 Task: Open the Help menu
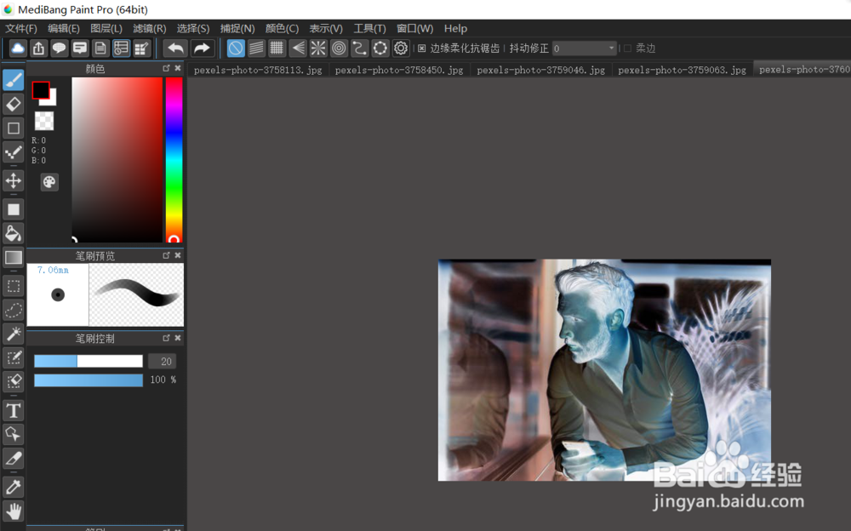[455, 28]
